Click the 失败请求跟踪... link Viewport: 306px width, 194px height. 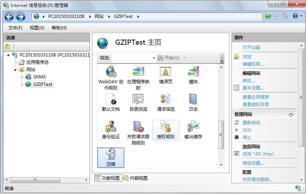(257, 179)
